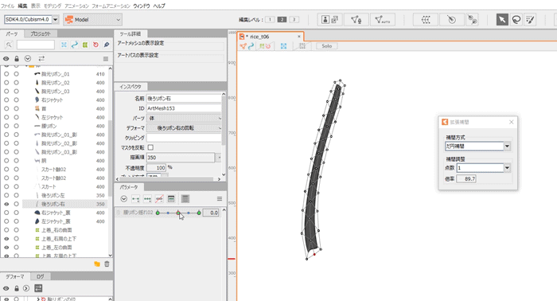The width and height of the screenshot is (557, 301).
Task: Open SDK4.0/Cubism4.0 version dropdown
Action: point(56,20)
